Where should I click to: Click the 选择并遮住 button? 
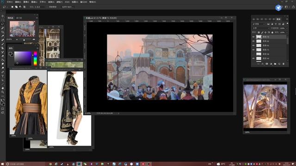click(x=68, y=7)
